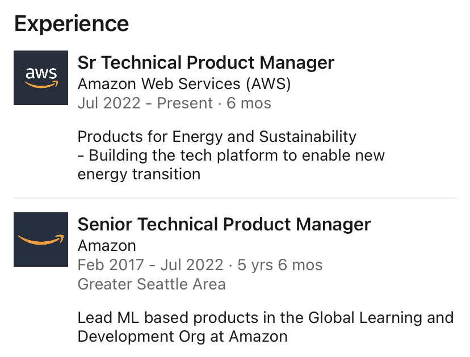Click the Development Org at Amazon line
Viewport: 470px width, 357px height.
pos(182,336)
